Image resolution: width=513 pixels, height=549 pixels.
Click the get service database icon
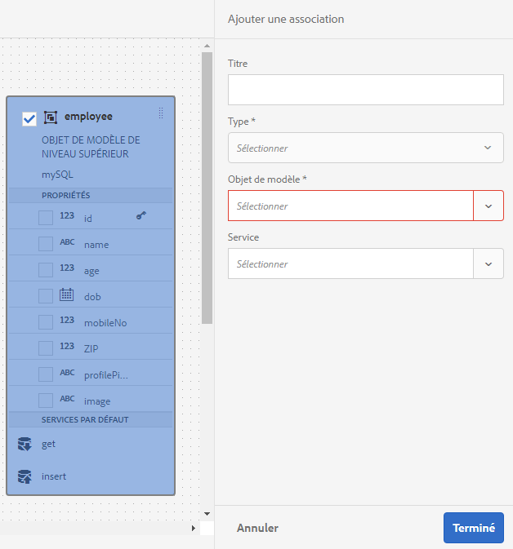pyautogui.click(x=25, y=444)
